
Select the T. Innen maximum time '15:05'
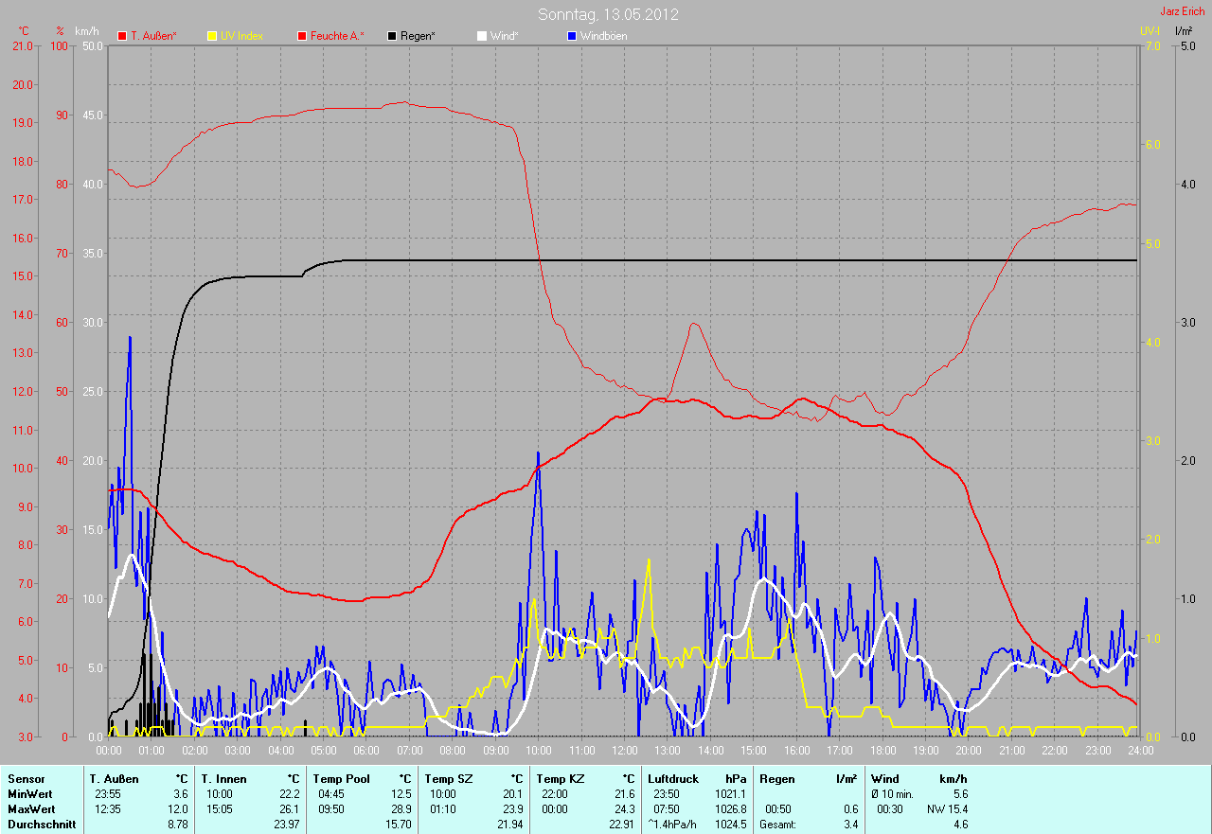point(219,809)
